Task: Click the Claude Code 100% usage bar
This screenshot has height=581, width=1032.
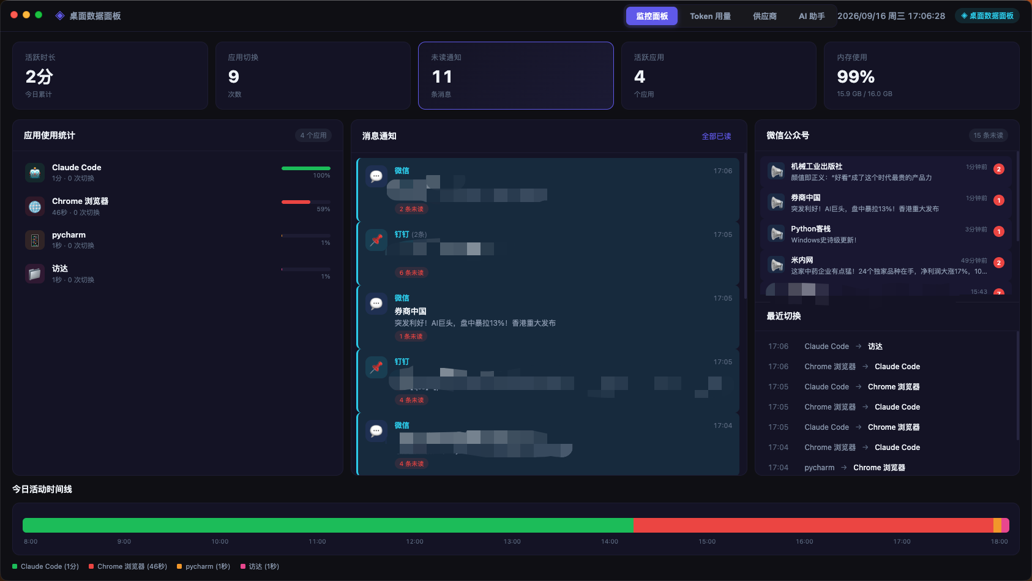Action: [306, 168]
